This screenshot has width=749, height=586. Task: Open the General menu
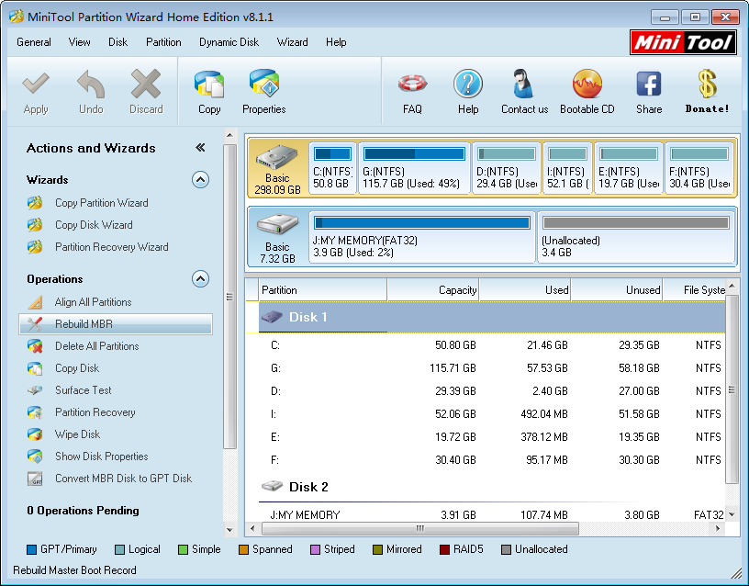tap(34, 42)
